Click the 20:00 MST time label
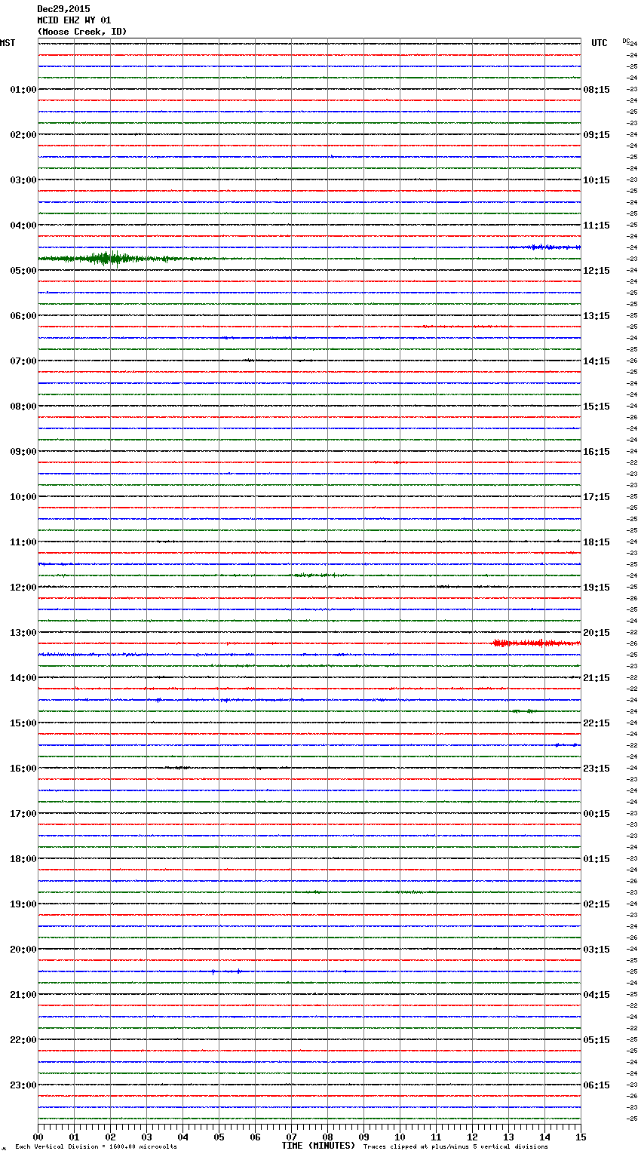Screen dimensions: 641x1157 tap(23, 950)
